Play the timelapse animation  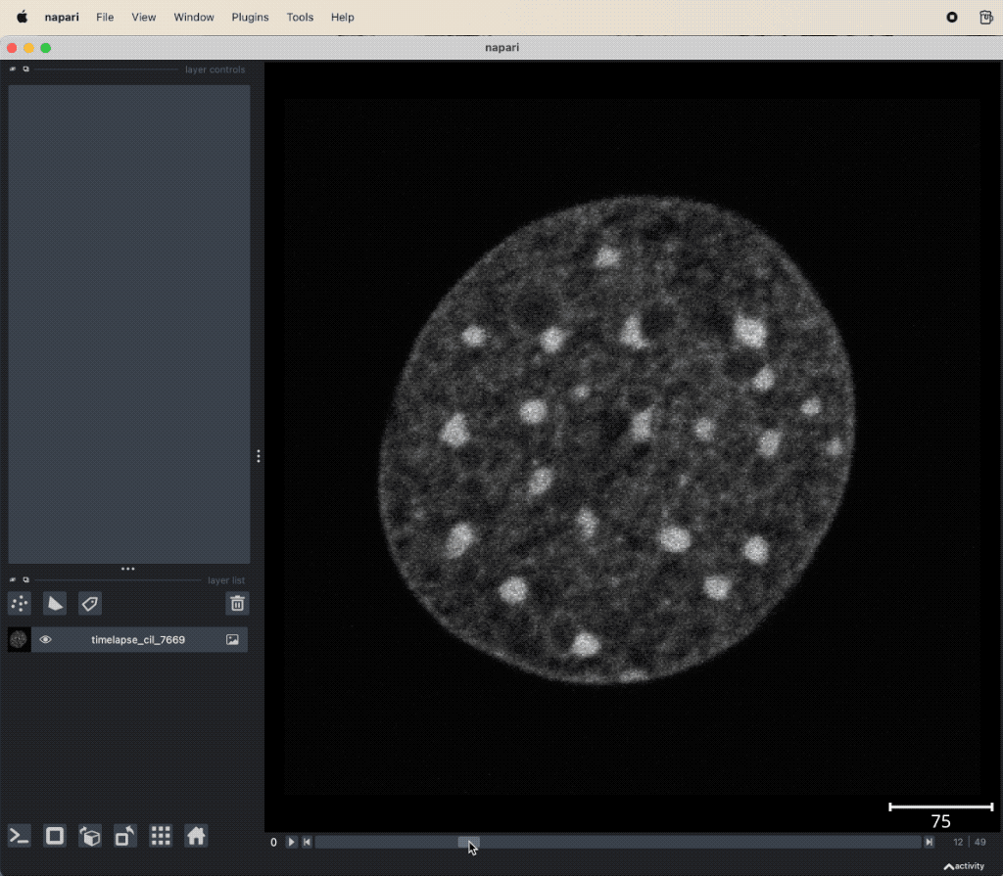(291, 843)
